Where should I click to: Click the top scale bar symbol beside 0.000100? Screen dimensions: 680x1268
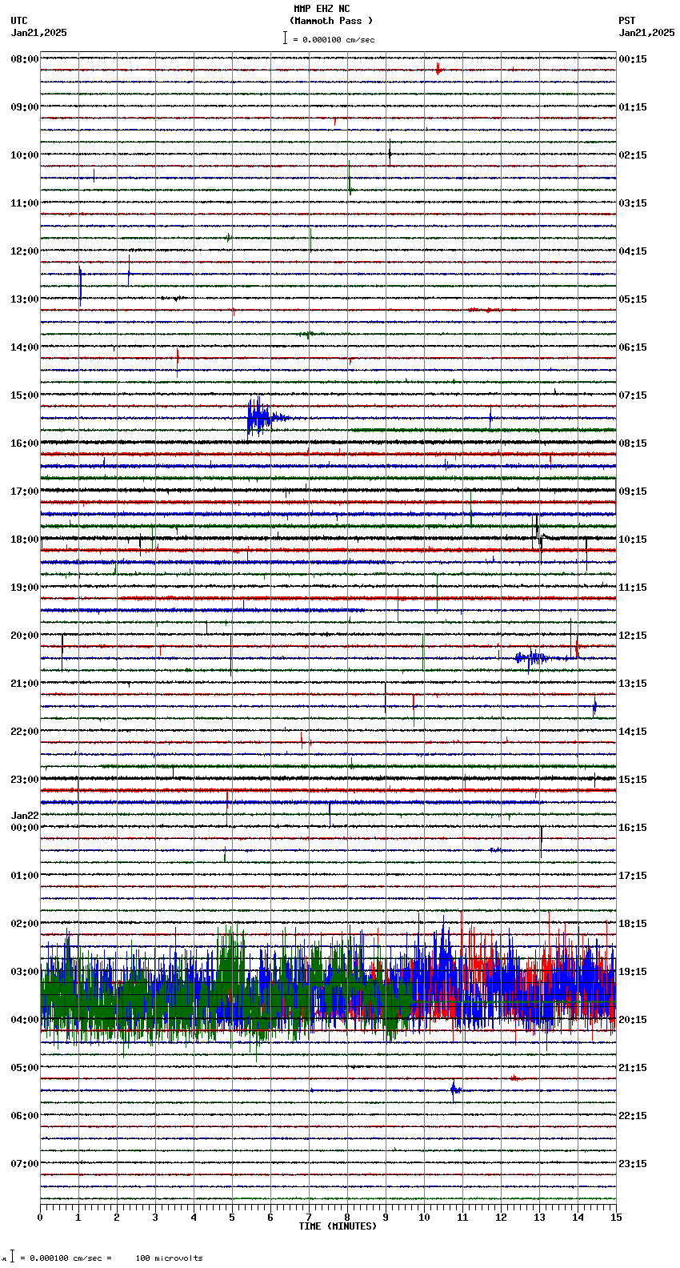285,38
